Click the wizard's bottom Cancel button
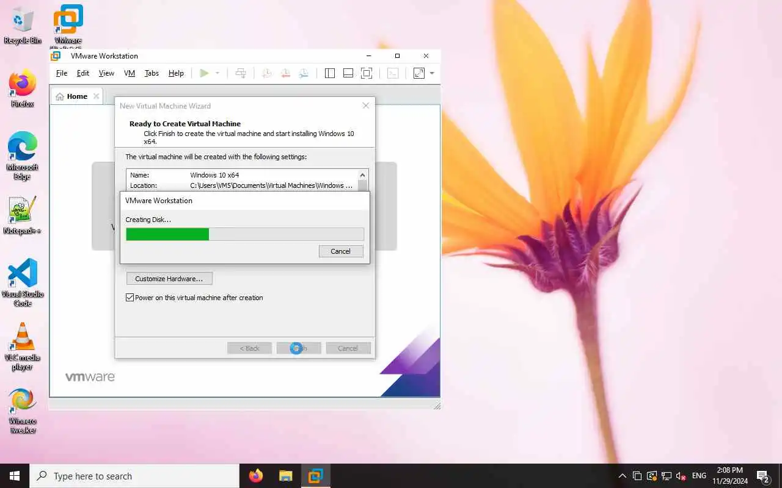The image size is (782, 488). coord(348,348)
